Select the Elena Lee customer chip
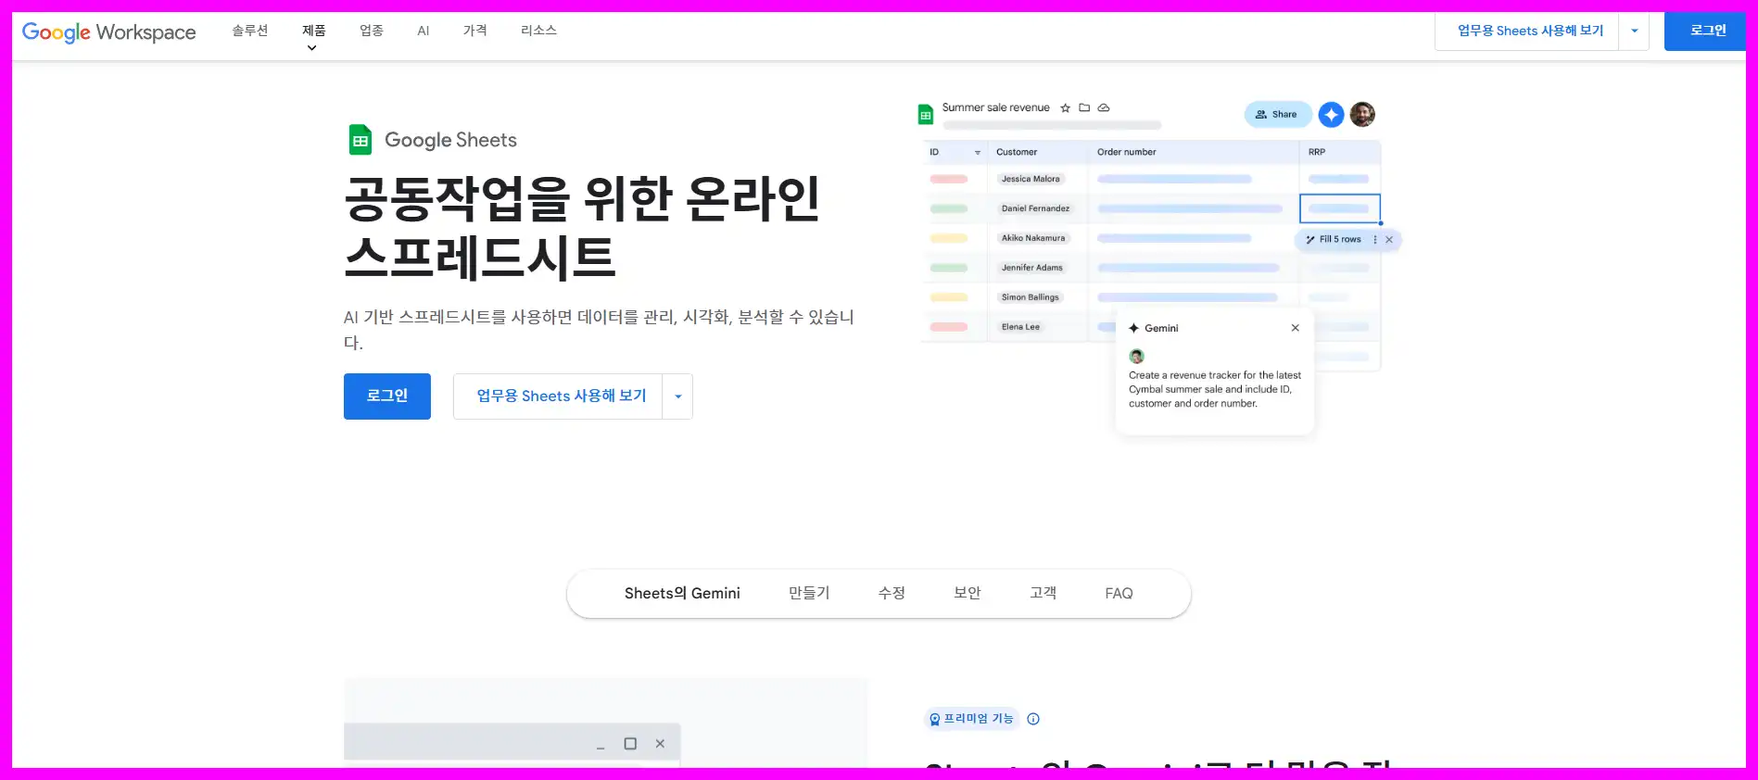This screenshot has width=1758, height=780. 1020,327
